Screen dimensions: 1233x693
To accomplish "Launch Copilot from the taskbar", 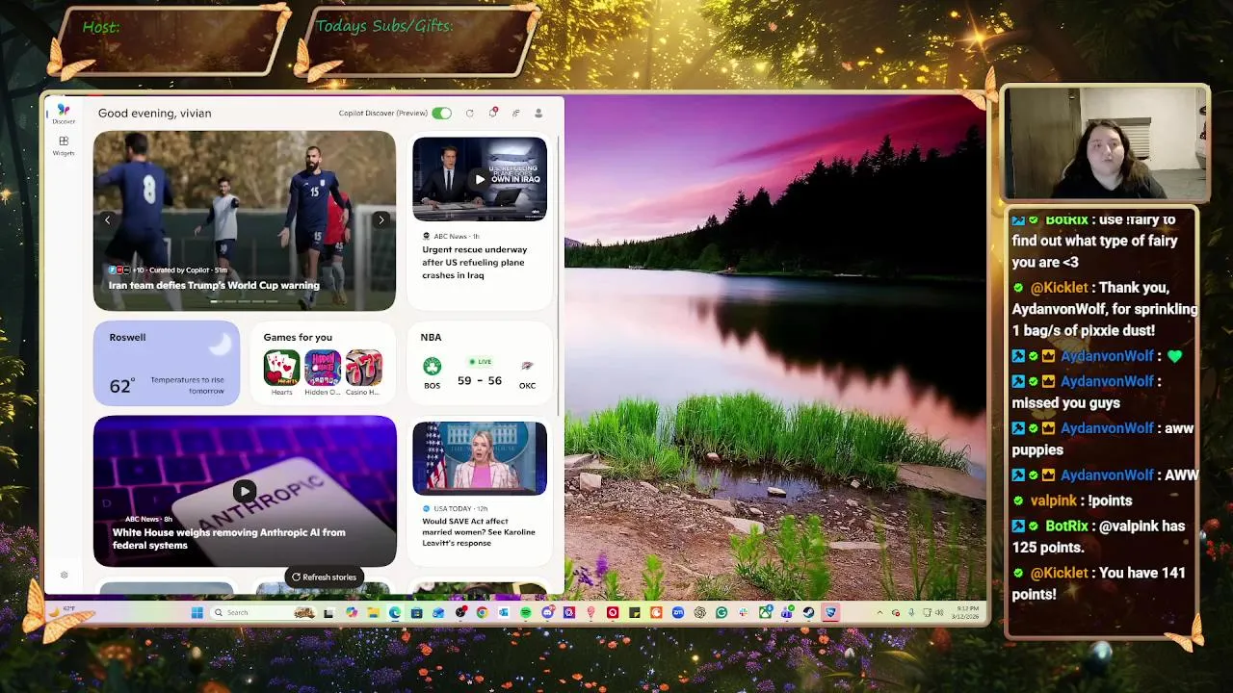I will pos(352,612).
